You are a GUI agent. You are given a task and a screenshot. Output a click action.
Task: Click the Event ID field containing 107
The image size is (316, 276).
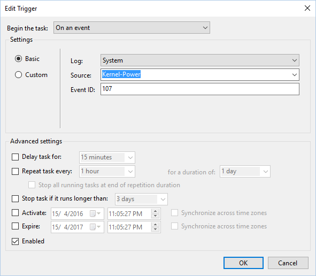[x=200, y=89]
